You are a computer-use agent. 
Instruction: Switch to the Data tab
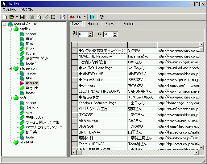tap(76, 24)
